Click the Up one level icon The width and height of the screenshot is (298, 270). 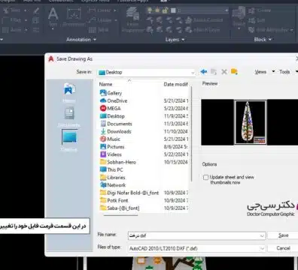(x=214, y=72)
